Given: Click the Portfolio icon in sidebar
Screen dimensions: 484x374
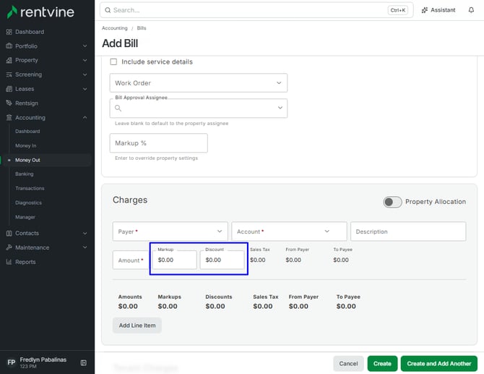Looking at the screenshot, I should click(x=9, y=46).
